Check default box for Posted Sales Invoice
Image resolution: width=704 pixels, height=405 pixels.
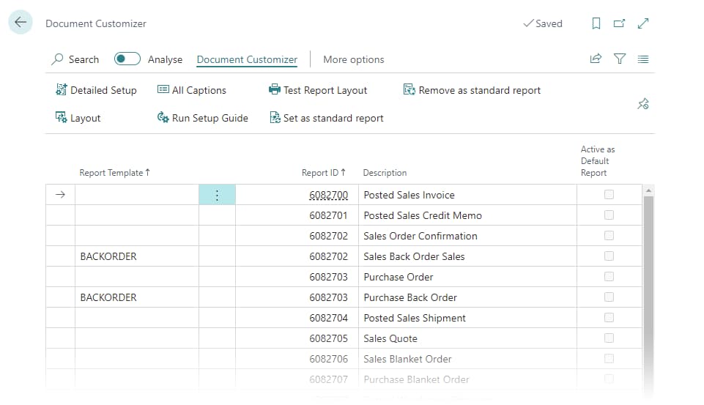(609, 194)
